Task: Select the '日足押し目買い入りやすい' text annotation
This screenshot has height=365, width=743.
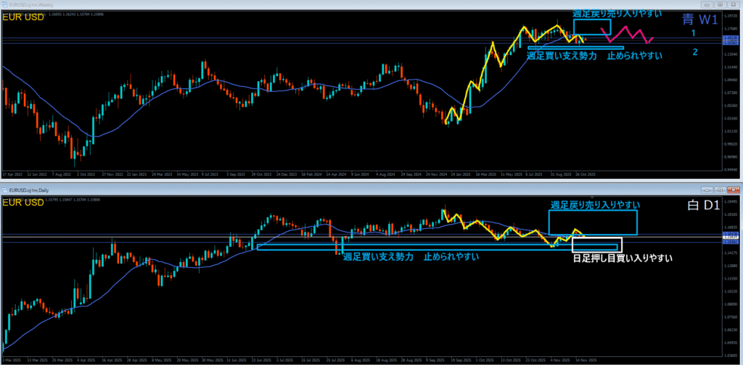Action: tap(622, 258)
